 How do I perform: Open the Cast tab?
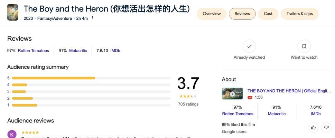pyautogui.click(x=268, y=14)
